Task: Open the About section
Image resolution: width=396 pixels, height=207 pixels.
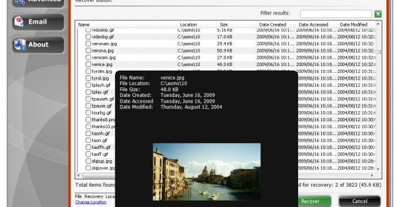Action: (x=38, y=45)
